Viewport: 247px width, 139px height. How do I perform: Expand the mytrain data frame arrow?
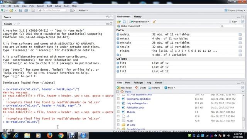pos(118,43)
